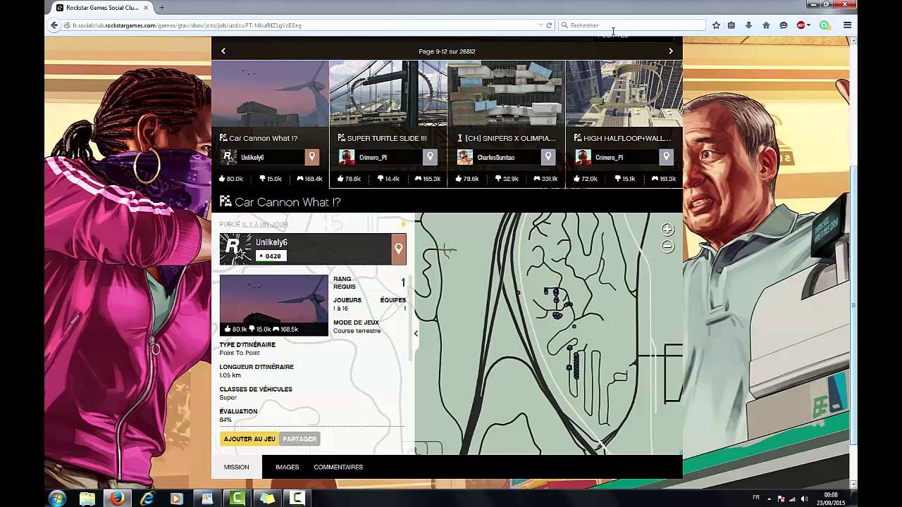Click the map pin beside Unlikely6 in the Car Cannon card

tap(311, 157)
